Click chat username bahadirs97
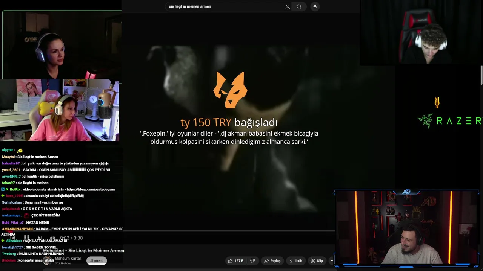The image size is (483, 271). [11, 163]
